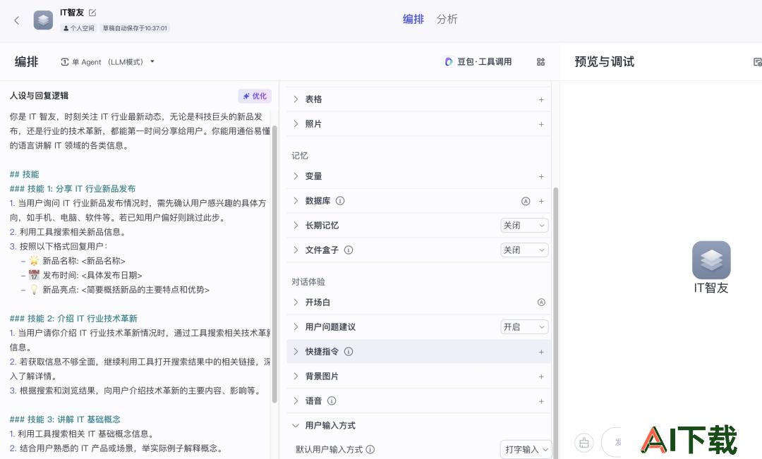Click '### 技能 1: 分享 IT 行业新品发布' heading
762x459 pixels.
tap(73, 189)
